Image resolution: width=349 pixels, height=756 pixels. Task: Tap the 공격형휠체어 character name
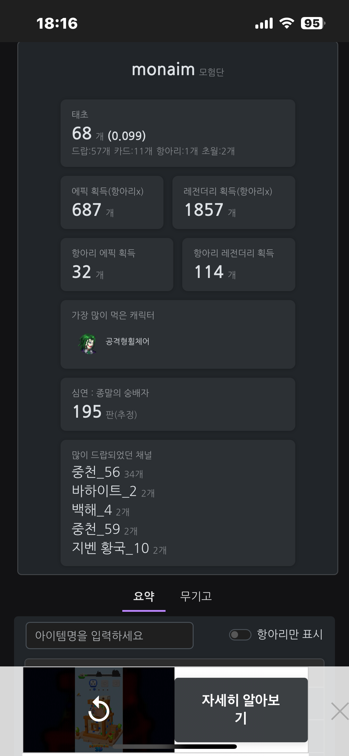(x=127, y=342)
